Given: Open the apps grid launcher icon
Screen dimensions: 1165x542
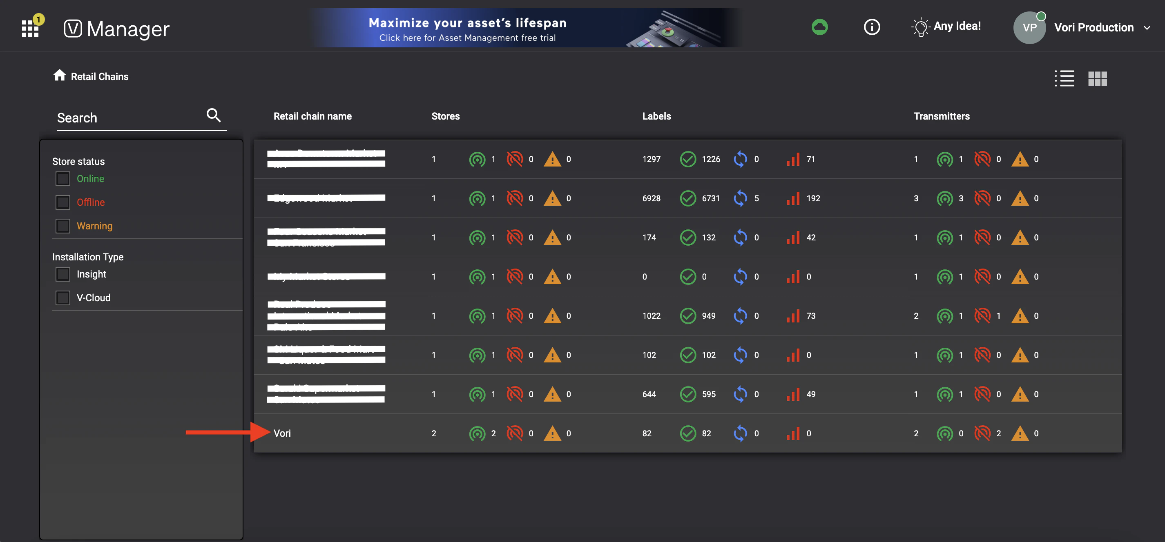Looking at the screenshot, I should [x=30, y=29].
